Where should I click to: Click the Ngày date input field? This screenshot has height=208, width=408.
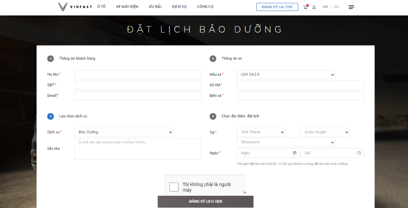268,153
